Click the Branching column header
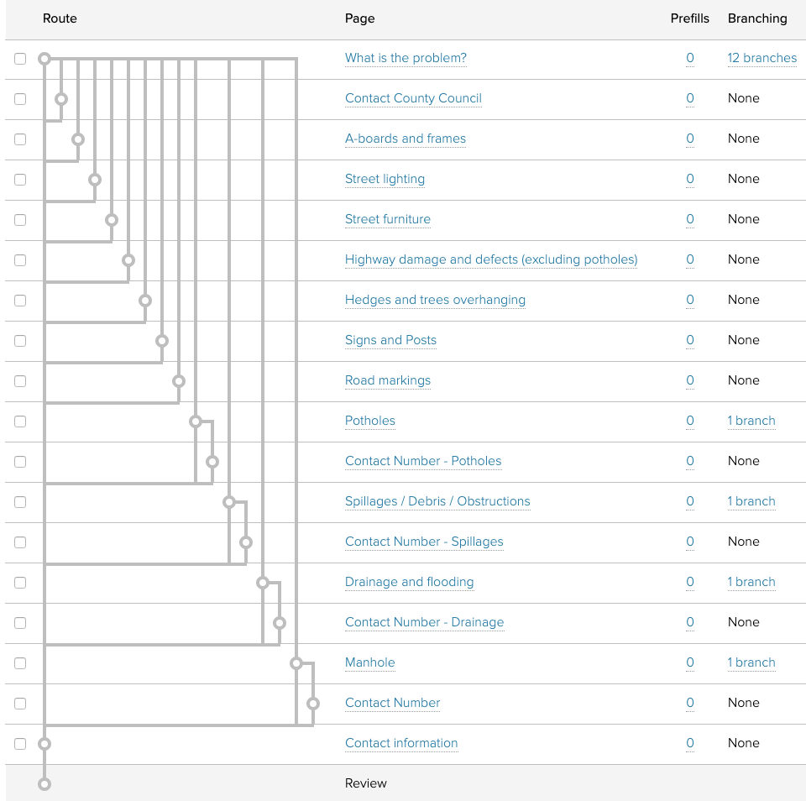 tap(756, 18)
